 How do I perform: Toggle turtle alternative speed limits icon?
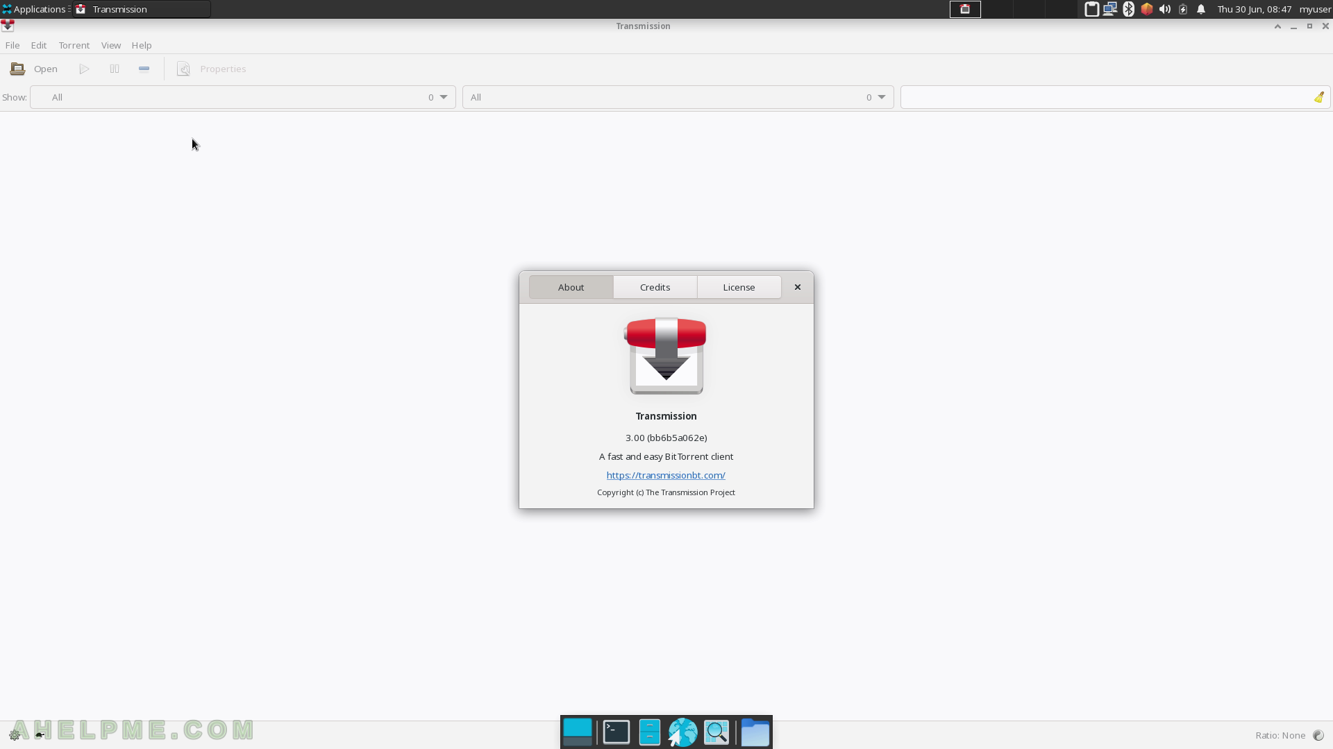pyautogui.click(x=40, y=735)
